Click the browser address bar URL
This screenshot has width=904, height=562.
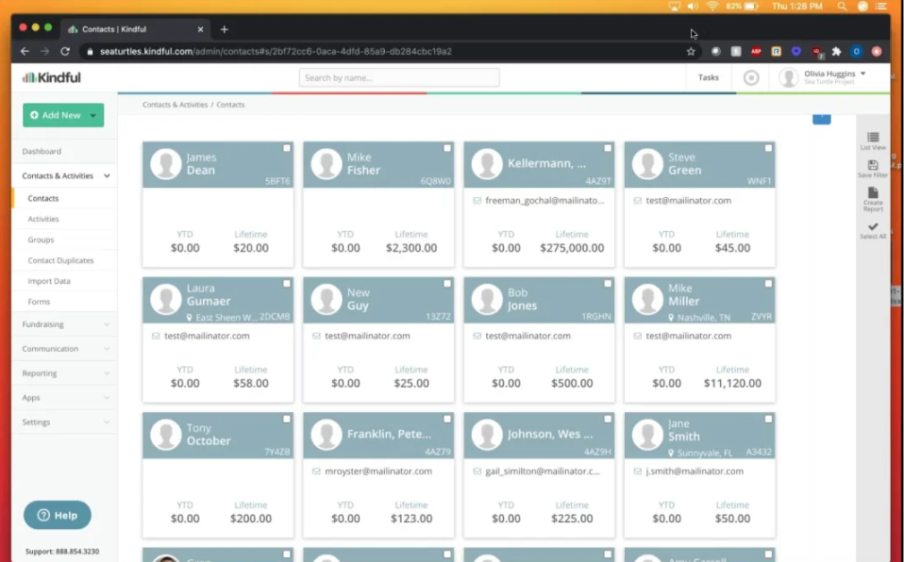(x=276, y=51)
